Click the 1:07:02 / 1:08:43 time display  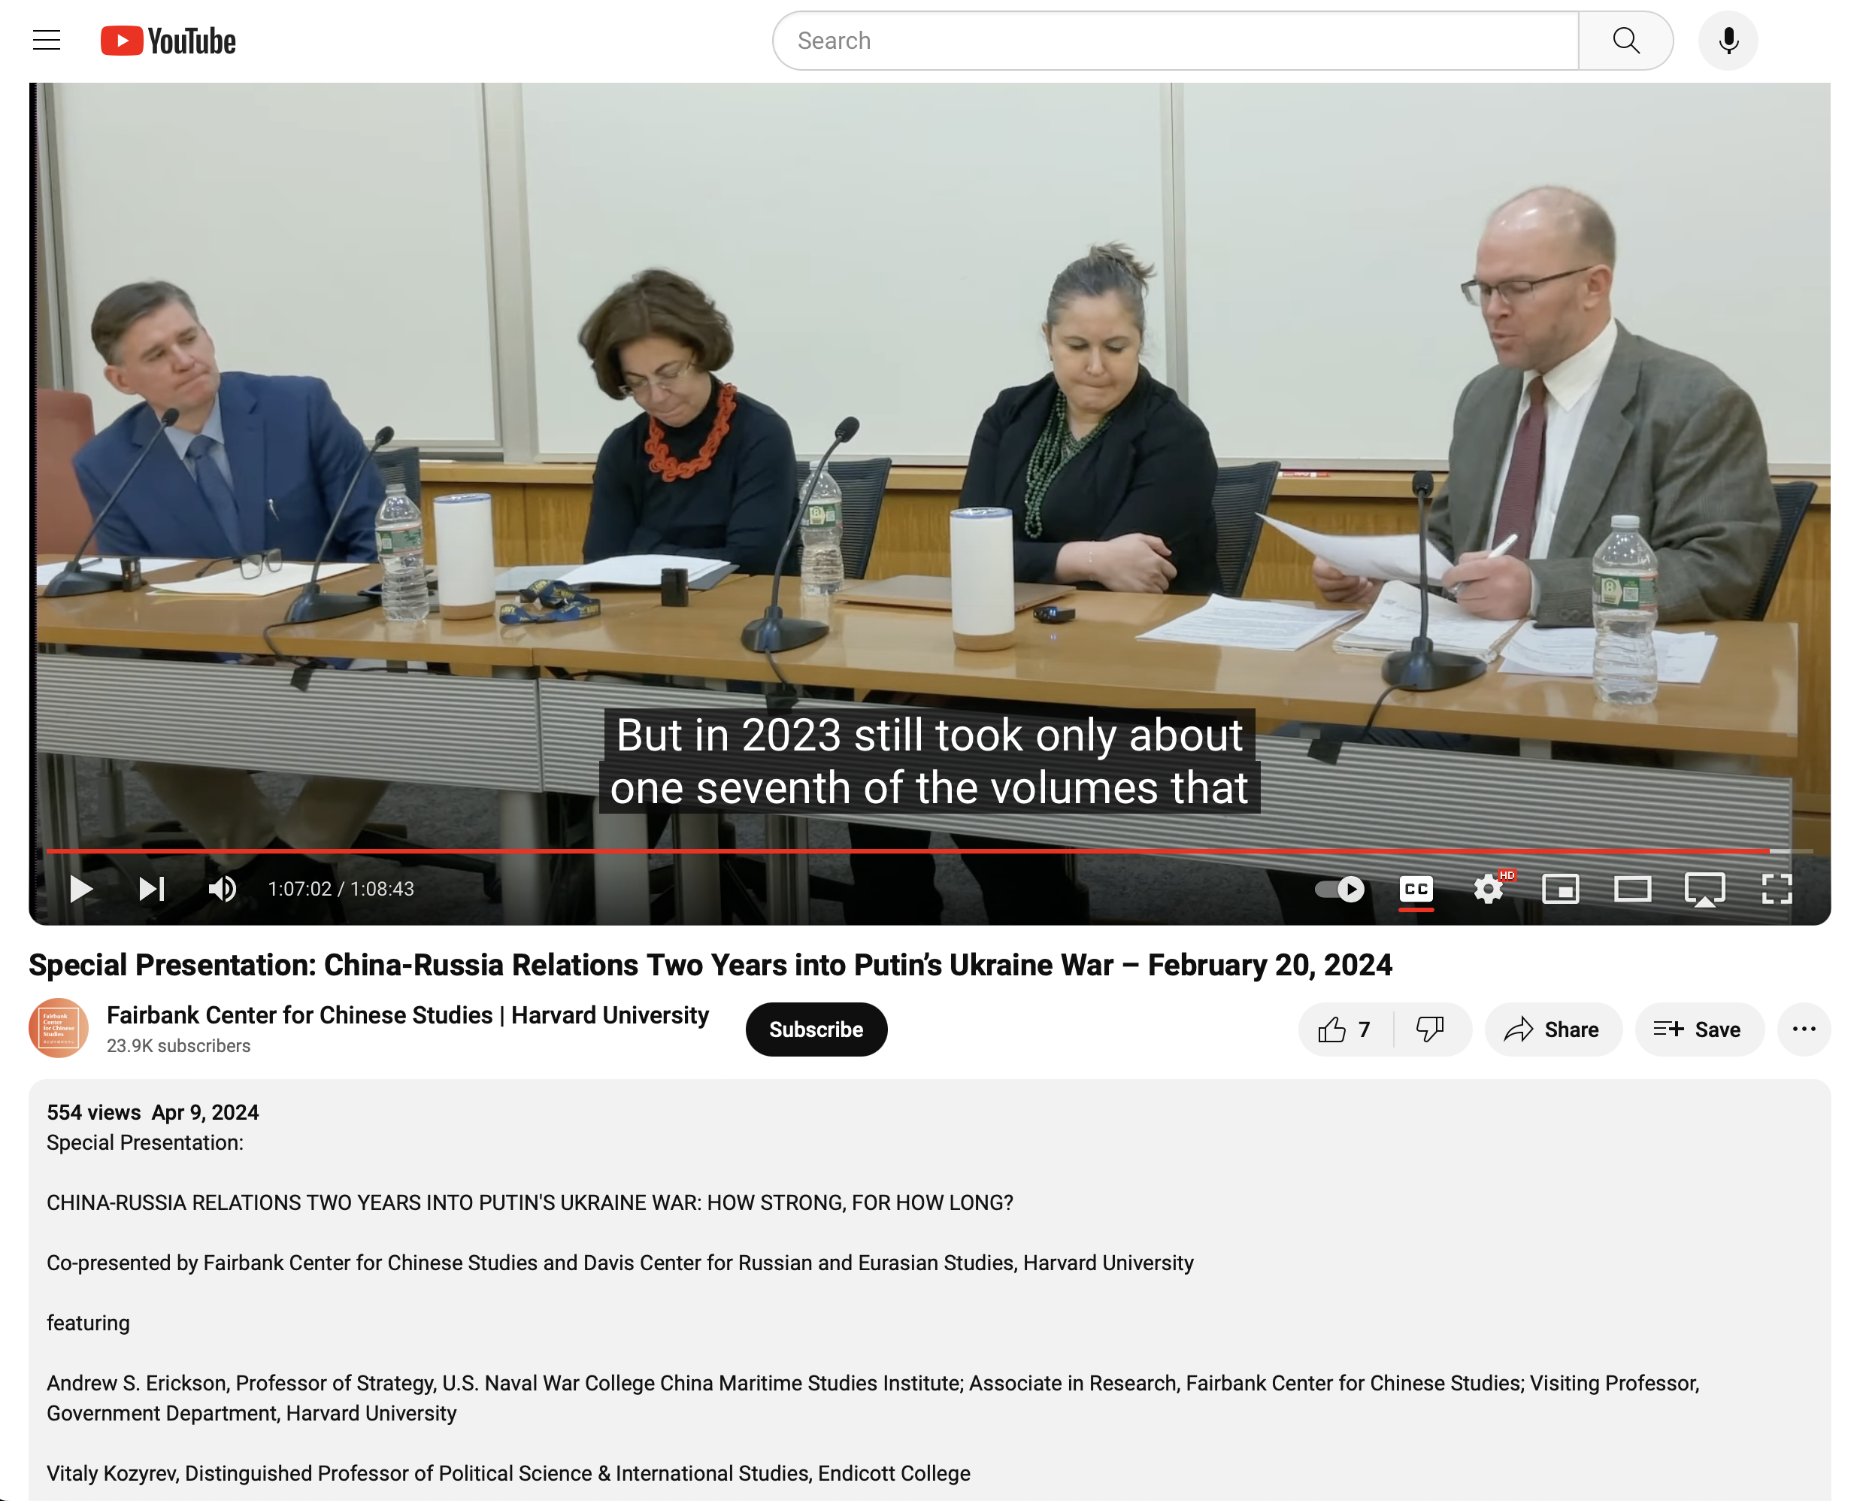point(341,889)
